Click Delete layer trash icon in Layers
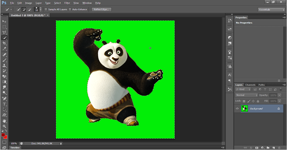287x150 pixels. pyautogui.click(x=279, y=148)
